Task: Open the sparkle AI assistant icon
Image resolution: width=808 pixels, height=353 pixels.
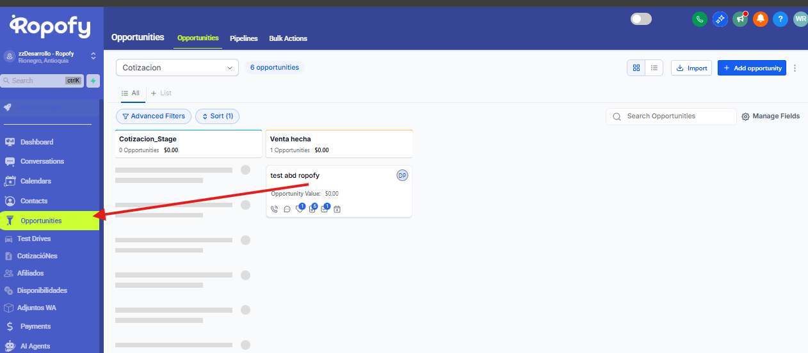Action: (x=720, y=19)
